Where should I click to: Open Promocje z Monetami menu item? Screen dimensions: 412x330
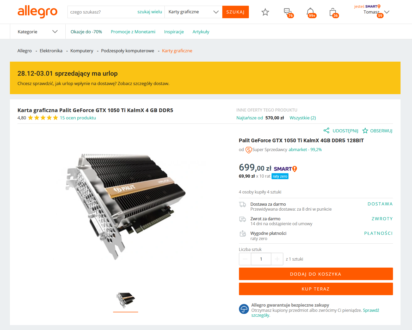click(x=133, y=32)
